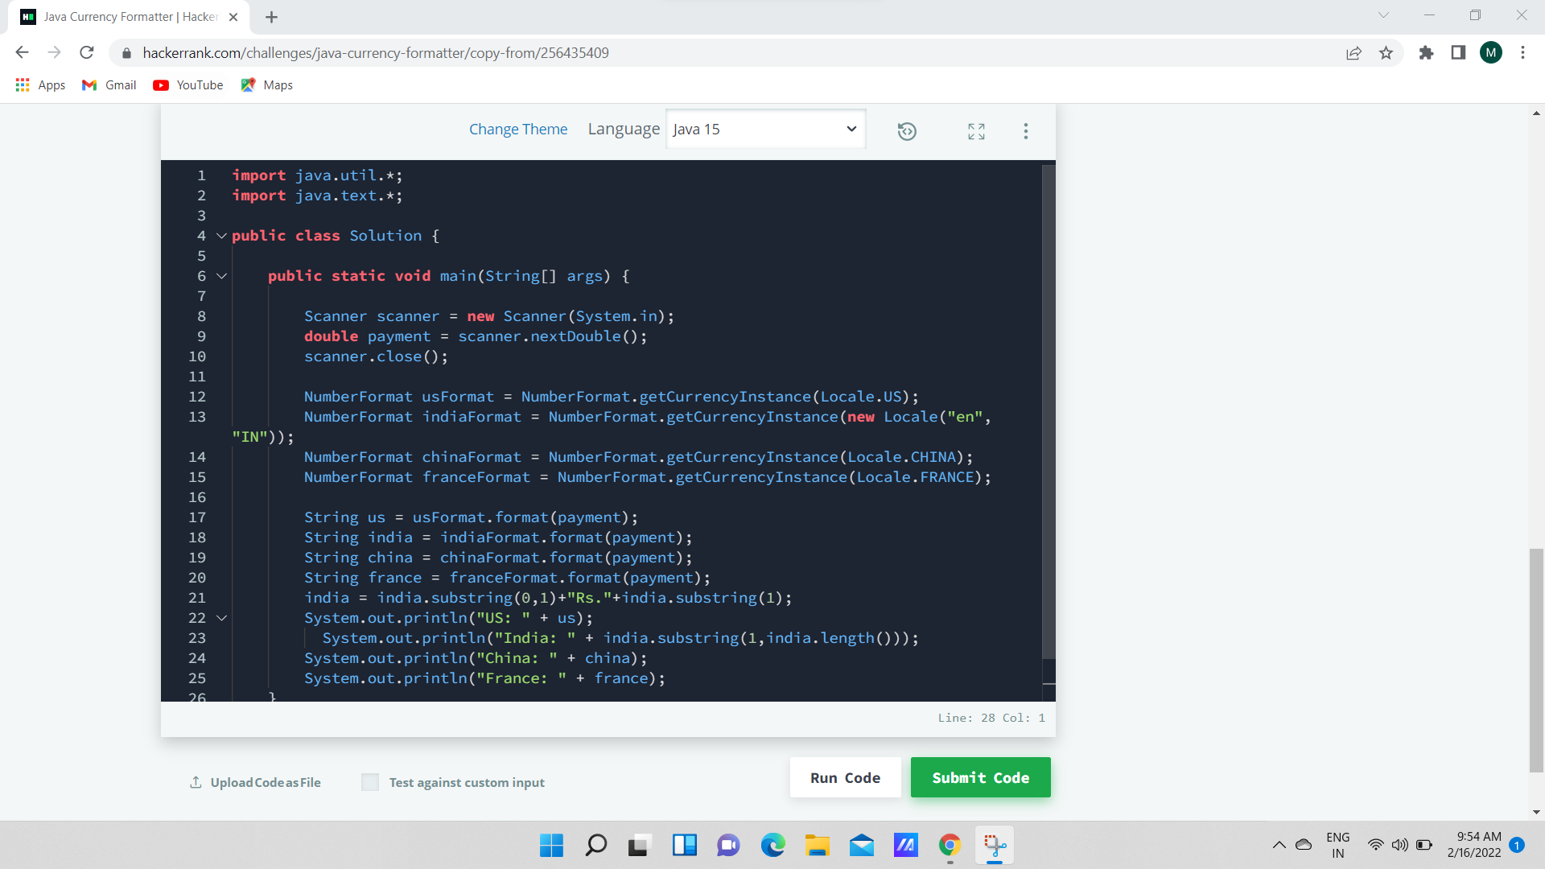Collapse fold arrow at line 22
The width and height of the screenshot is (1545, 869).
[221, 618]
